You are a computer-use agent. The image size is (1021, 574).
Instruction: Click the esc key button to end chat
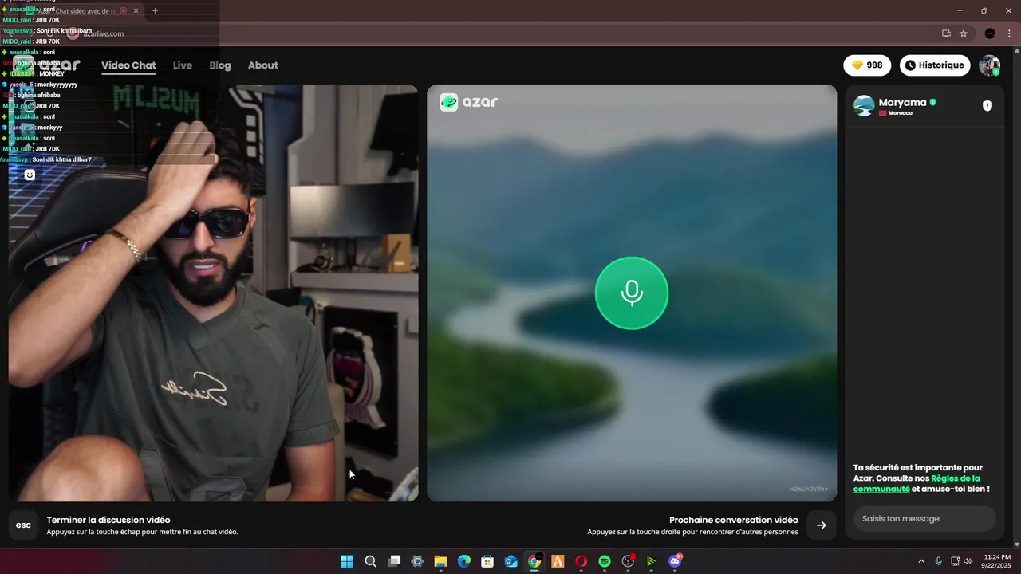(23, 525)
